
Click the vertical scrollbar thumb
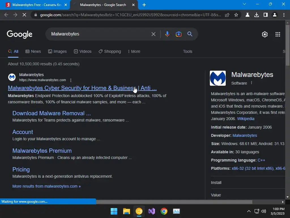coord(287,45)
